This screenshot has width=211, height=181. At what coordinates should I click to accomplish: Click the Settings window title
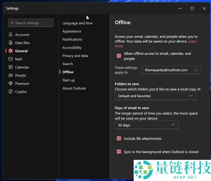(12, 8)
